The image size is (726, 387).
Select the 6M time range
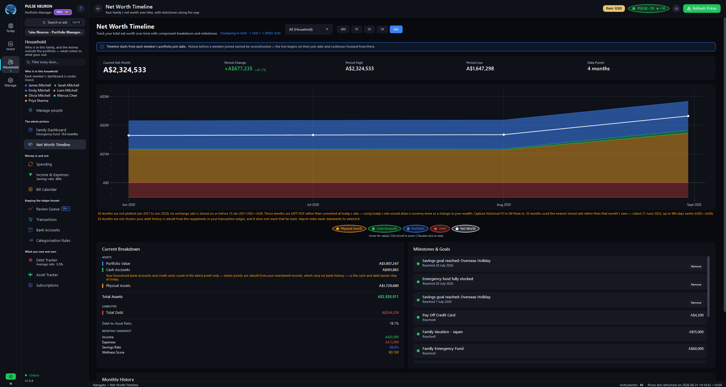[343, 29]
